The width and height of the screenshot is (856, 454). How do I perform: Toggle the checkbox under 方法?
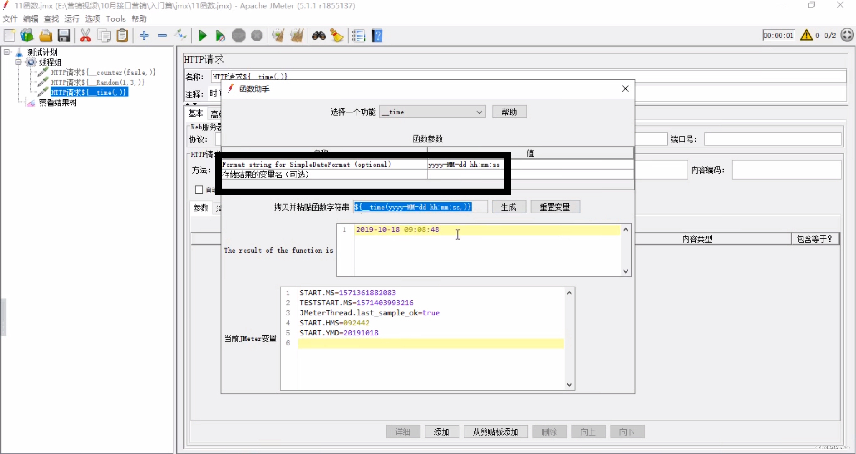pos(199,190)
